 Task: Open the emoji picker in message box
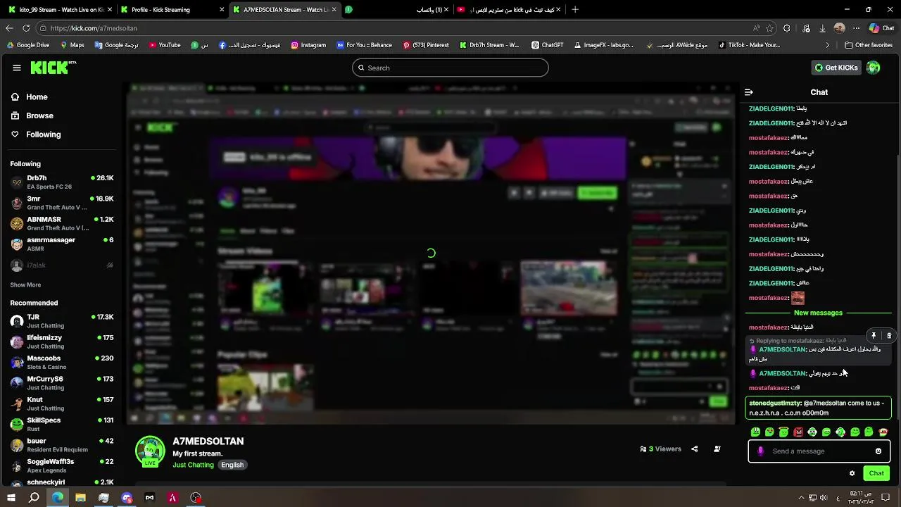[x=878, y=451]
